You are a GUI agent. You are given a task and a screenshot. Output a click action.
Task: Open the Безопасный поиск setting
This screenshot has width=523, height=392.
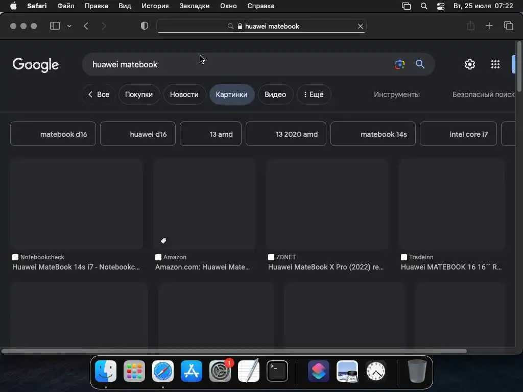pos(483,94)
